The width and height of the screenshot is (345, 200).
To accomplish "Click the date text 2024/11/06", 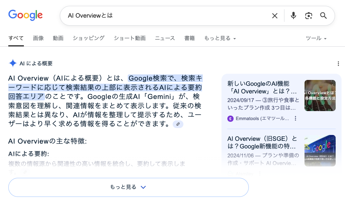I will pyautogui.click(x=240, y=156).
